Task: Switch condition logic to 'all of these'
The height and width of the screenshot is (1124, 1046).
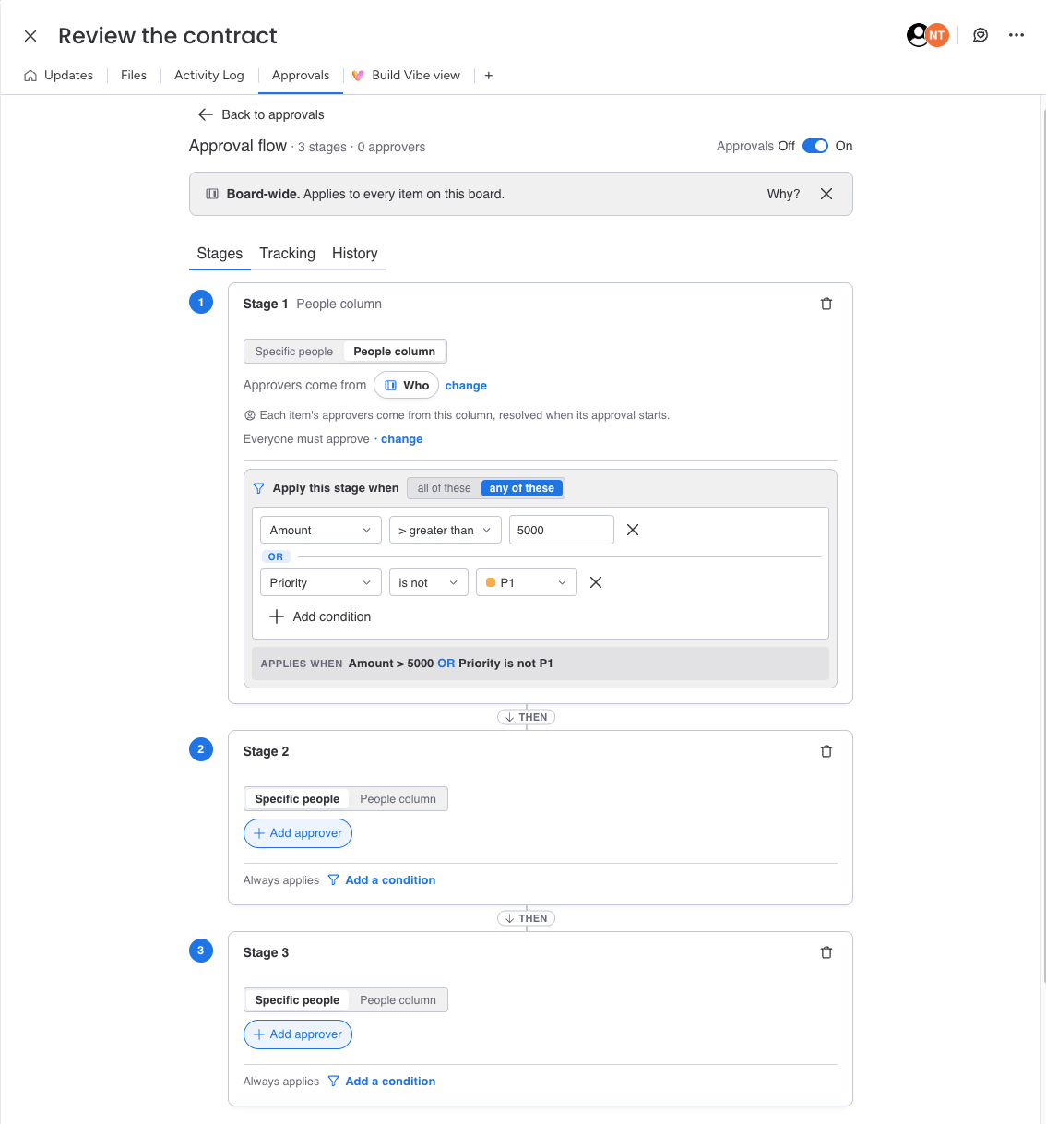Action: (x=445, y=488)
